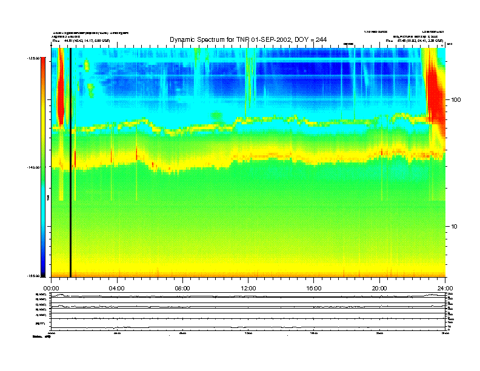Click the -155.00 colorbar label

coord(33,276)
